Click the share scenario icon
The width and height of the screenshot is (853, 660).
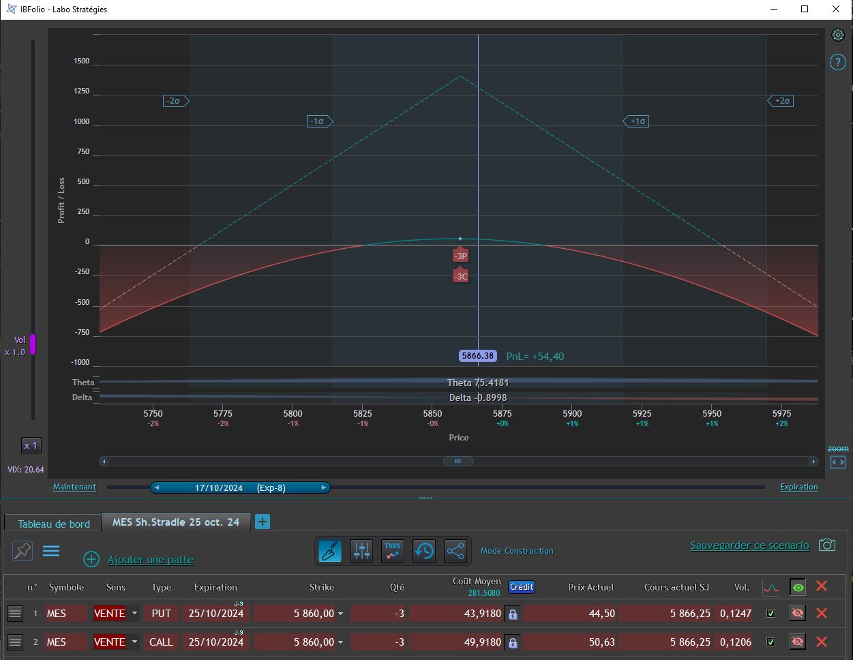[455, 551]
